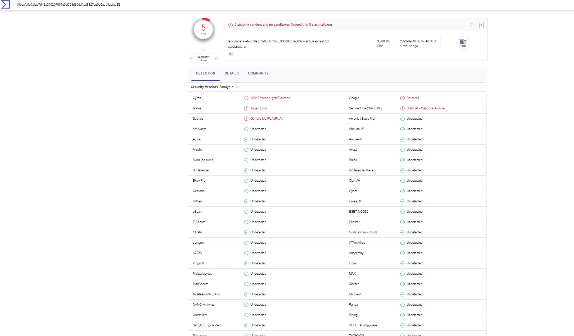Click the alert icon in the malicious banner
The width and height of the screenshot is (574, 336).
231,25
